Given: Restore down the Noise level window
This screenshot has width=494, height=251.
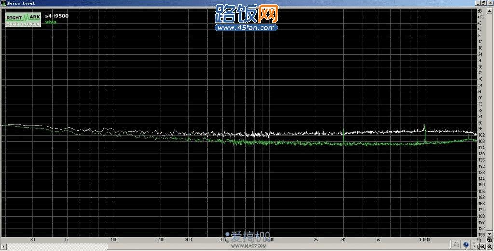Looking at the screenshot, I should [484, 3].
